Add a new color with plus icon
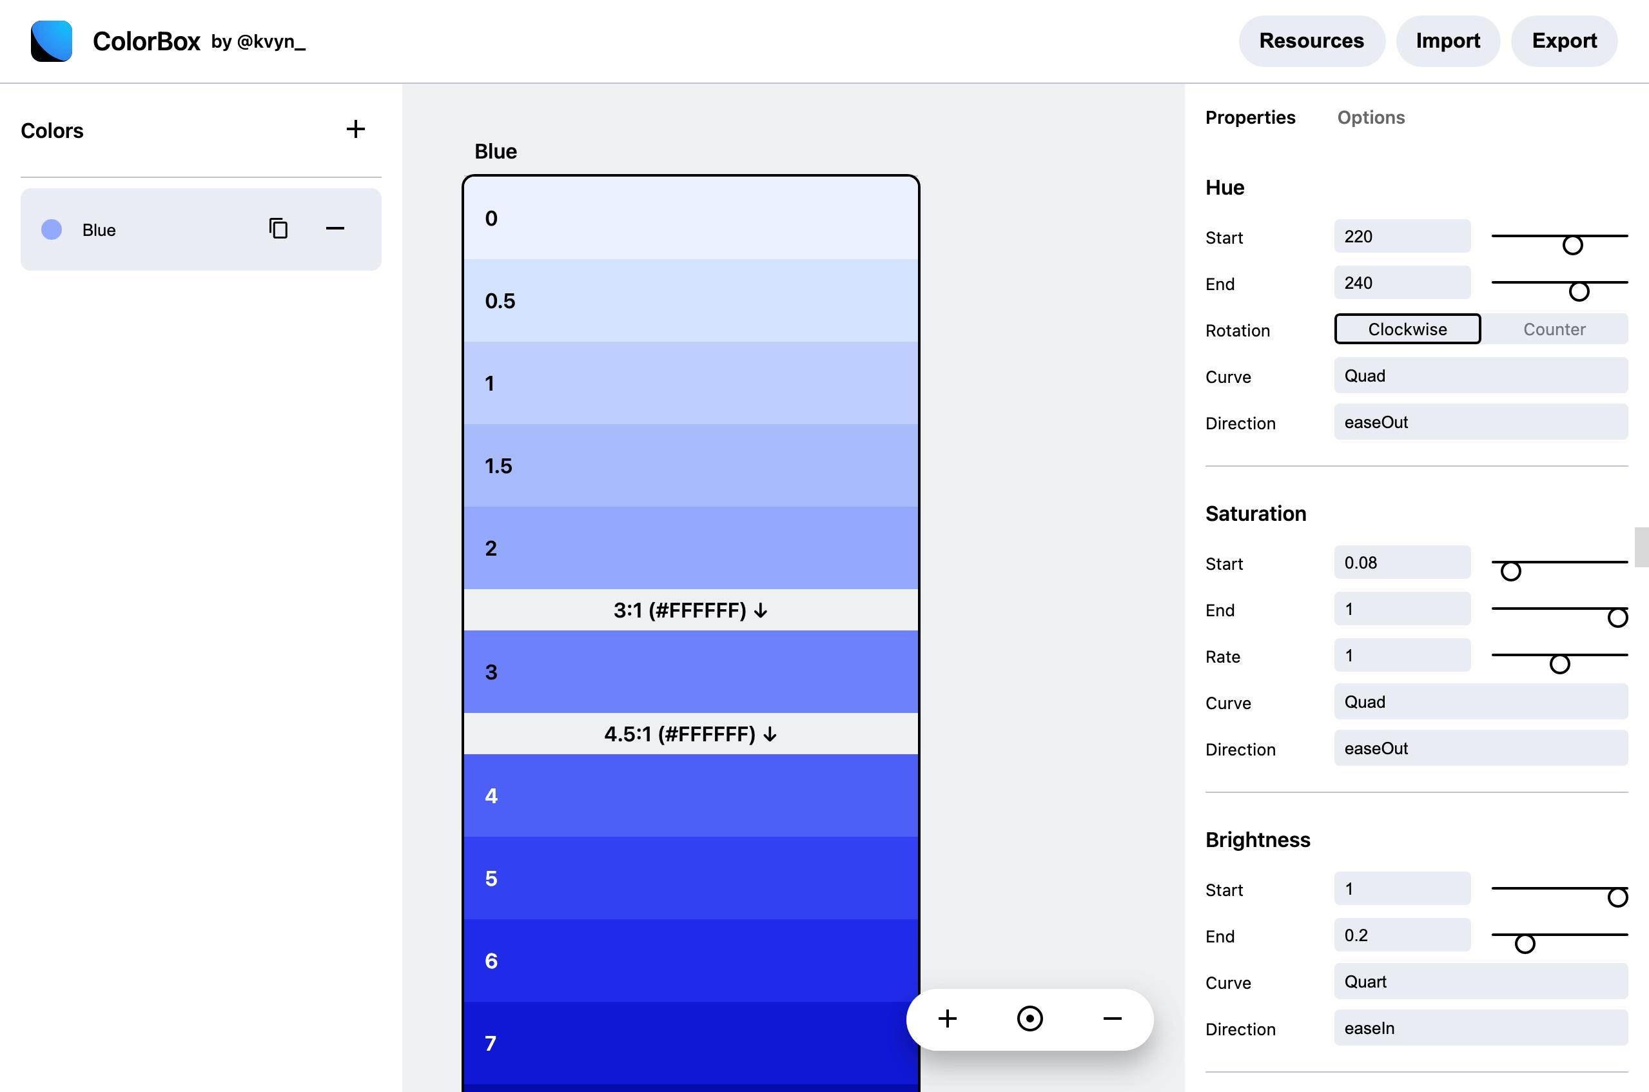This screenshot has height=1092, width=1649. coord(355,129)
